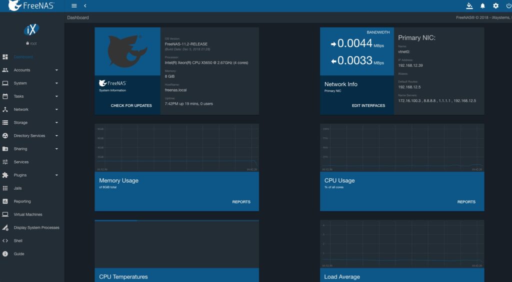
Task: Toggle the hamburger sidebar menu
Action: tap(74, 6)
